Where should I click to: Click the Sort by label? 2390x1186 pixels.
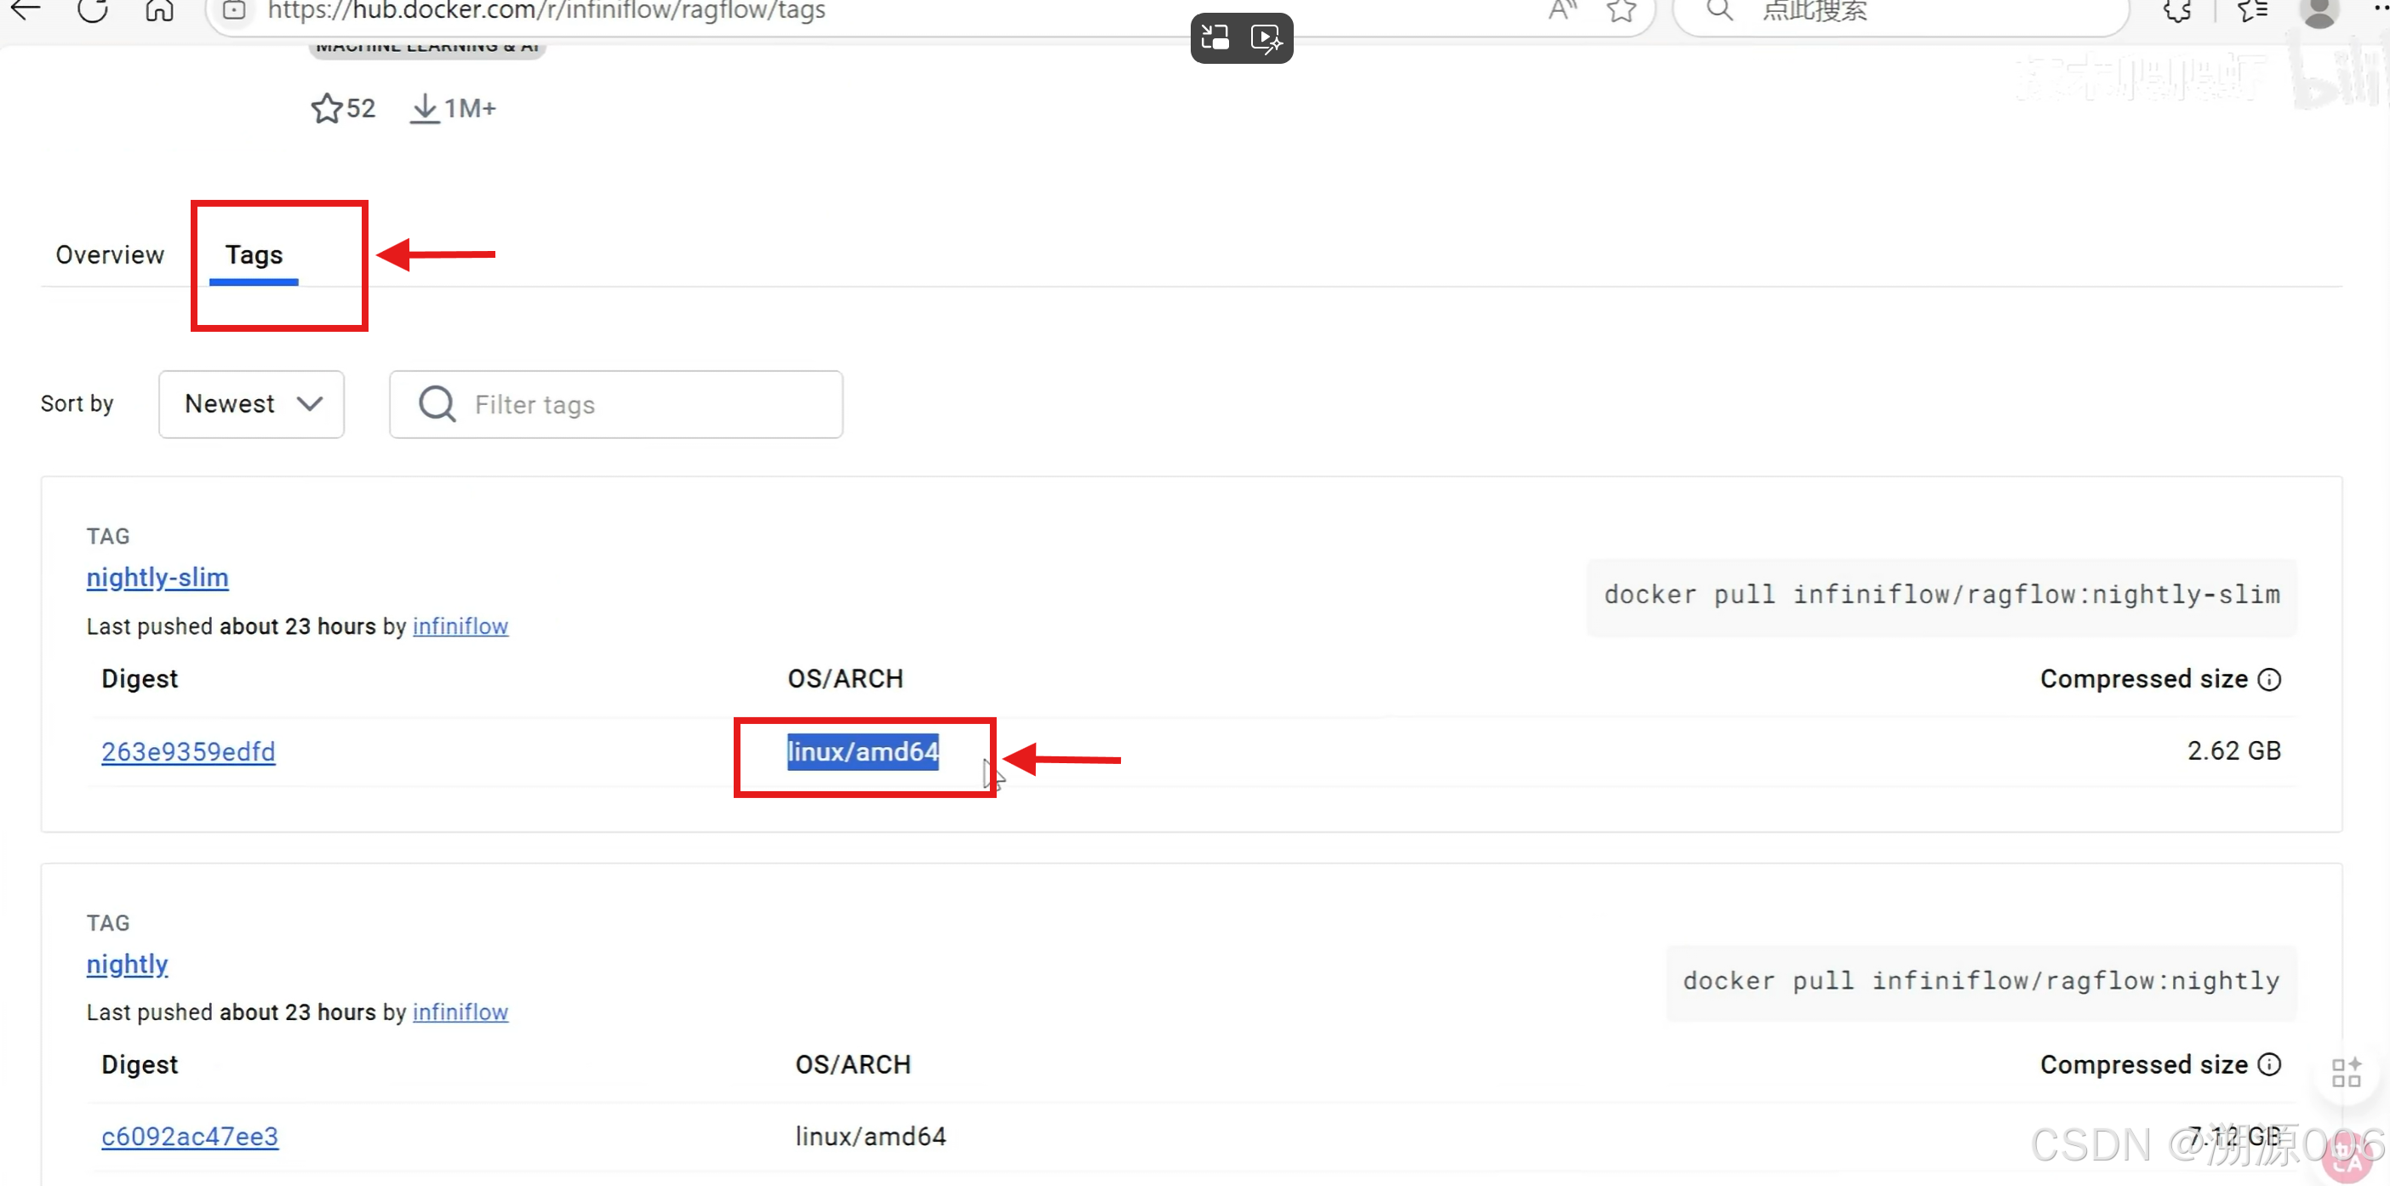pos(77,403)
